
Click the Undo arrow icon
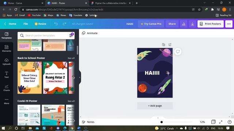pyautogui.click(x=56, y=24)
